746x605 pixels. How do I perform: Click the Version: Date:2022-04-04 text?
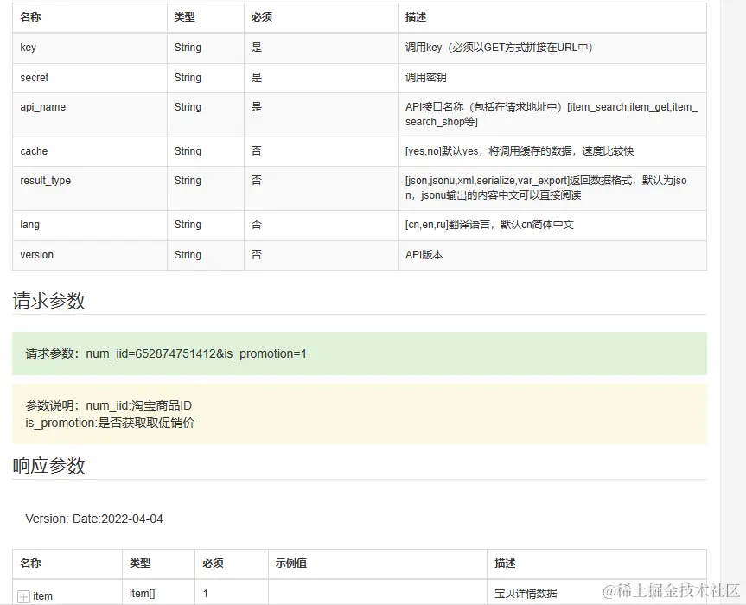tap(94, 519)
